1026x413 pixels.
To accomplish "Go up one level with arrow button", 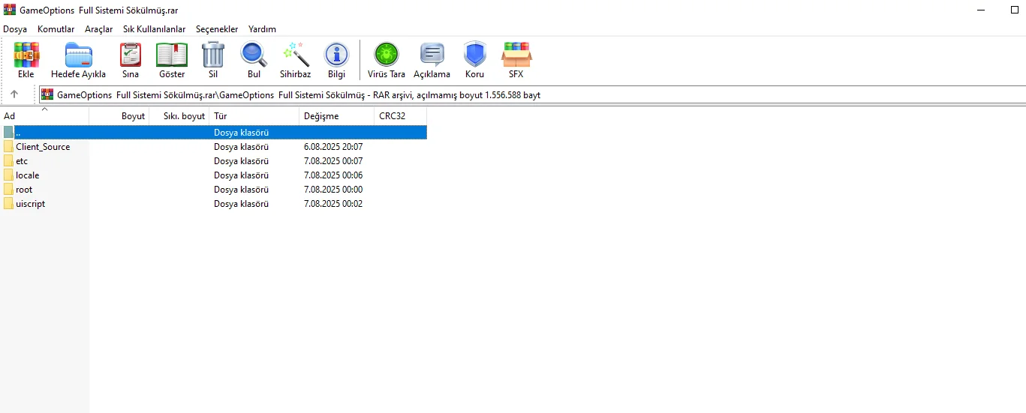I will point(14,94).
